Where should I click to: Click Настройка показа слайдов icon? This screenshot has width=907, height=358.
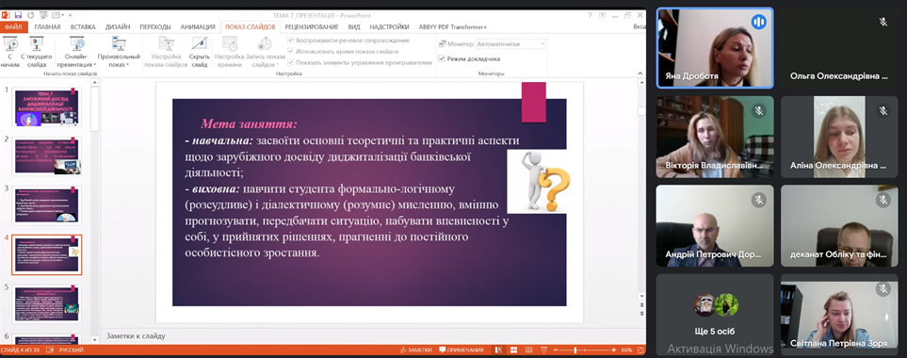coord(166,44)
